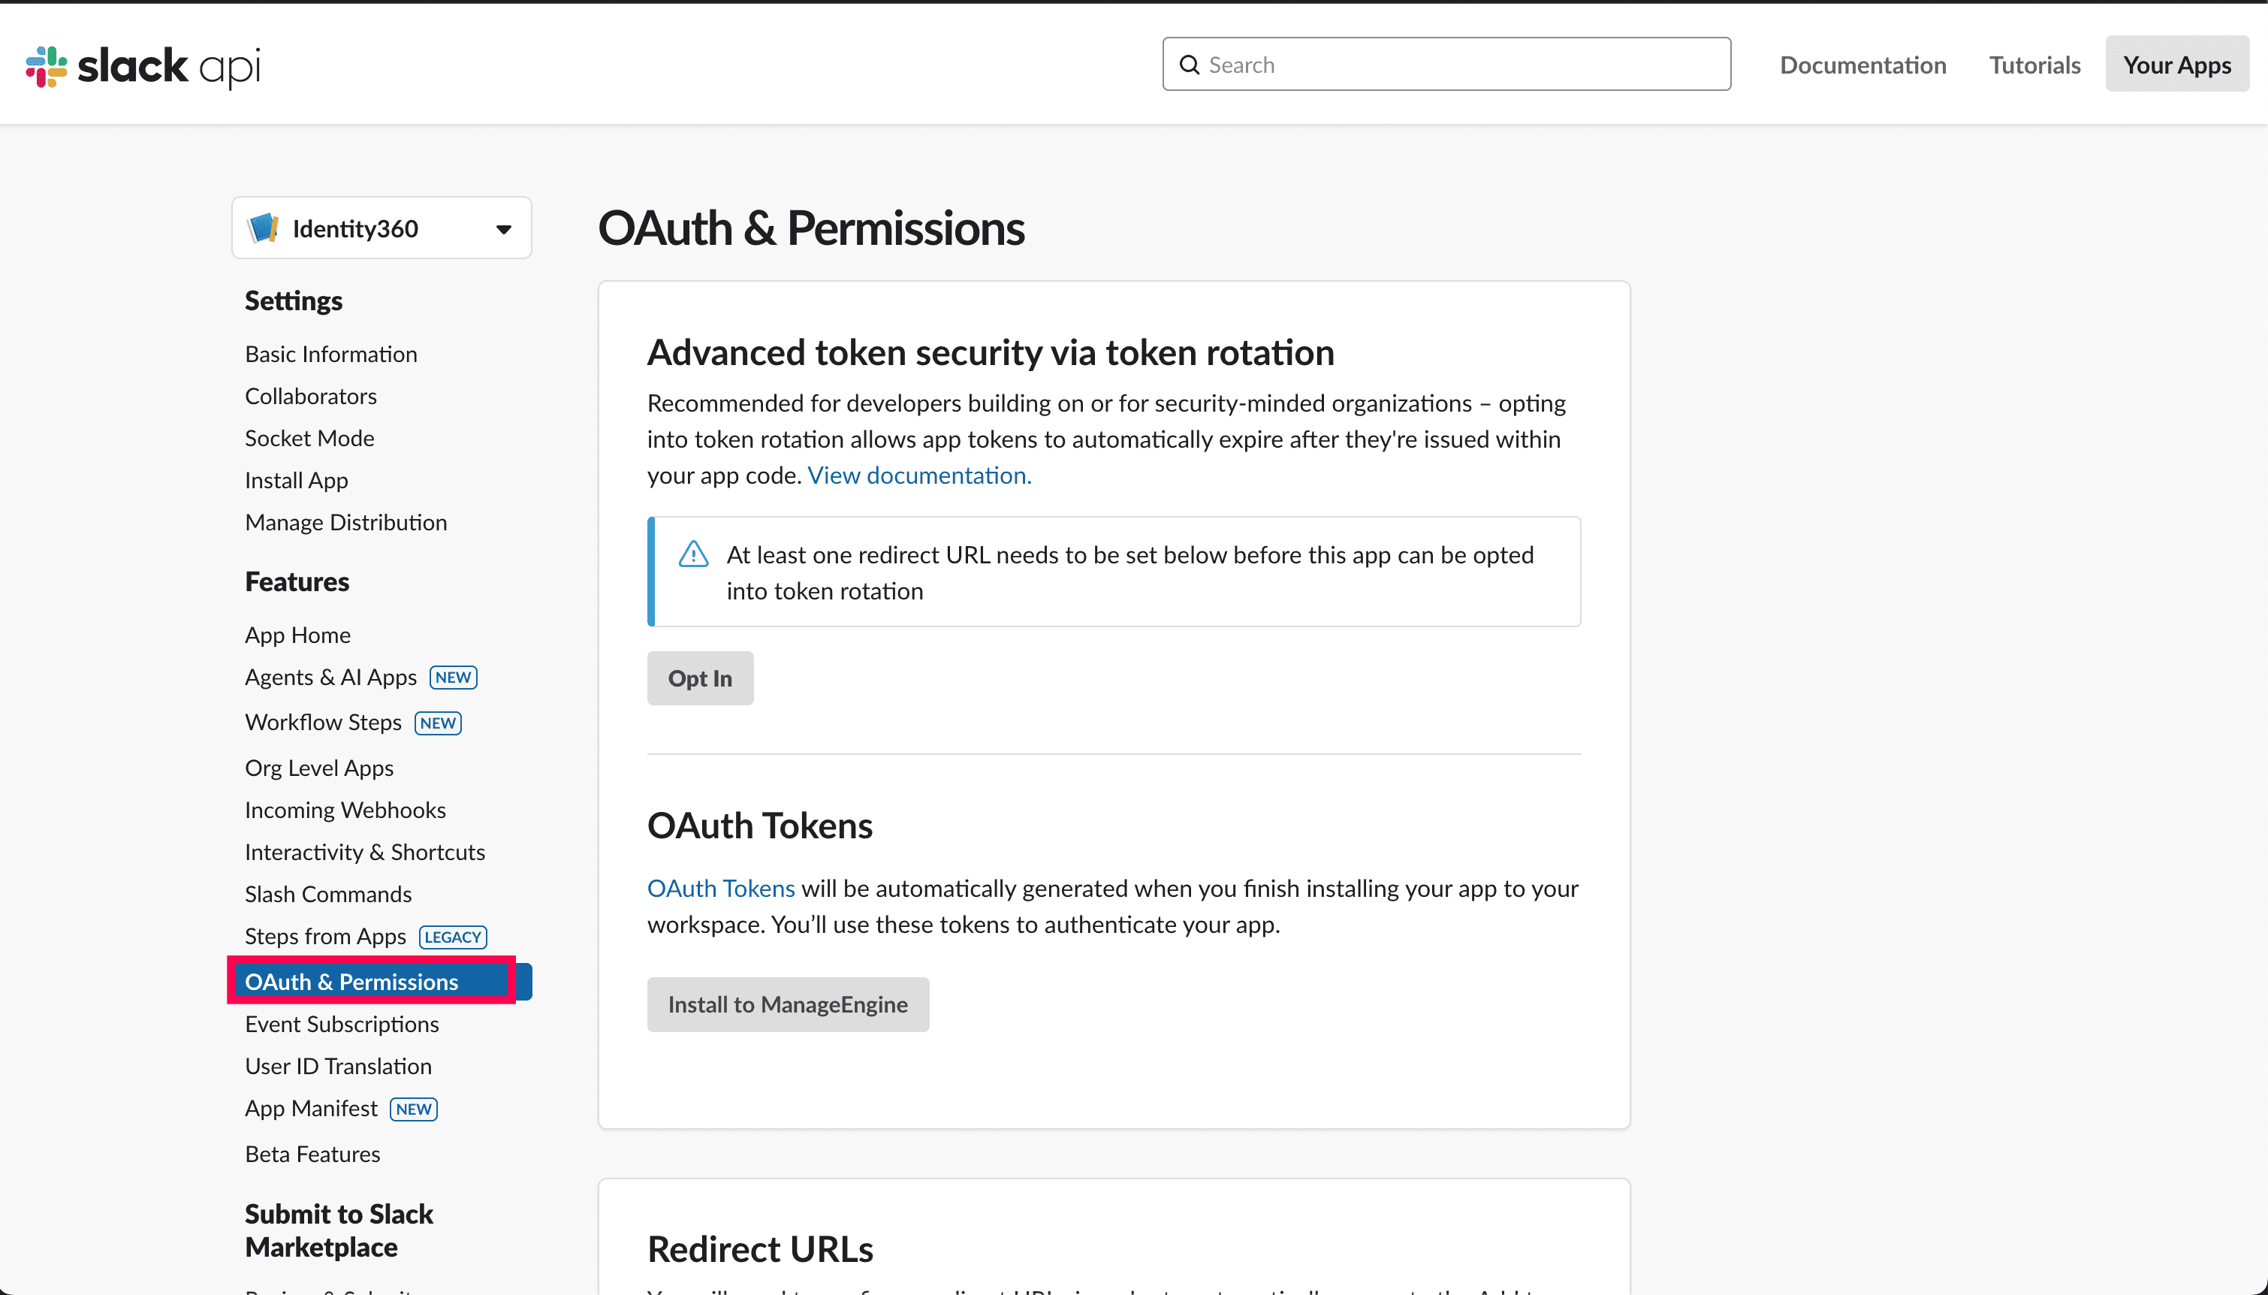This screenshot has width=2268, height=1295.
Task: Click the warning triangle alert icon
Action: click(693, 554)
